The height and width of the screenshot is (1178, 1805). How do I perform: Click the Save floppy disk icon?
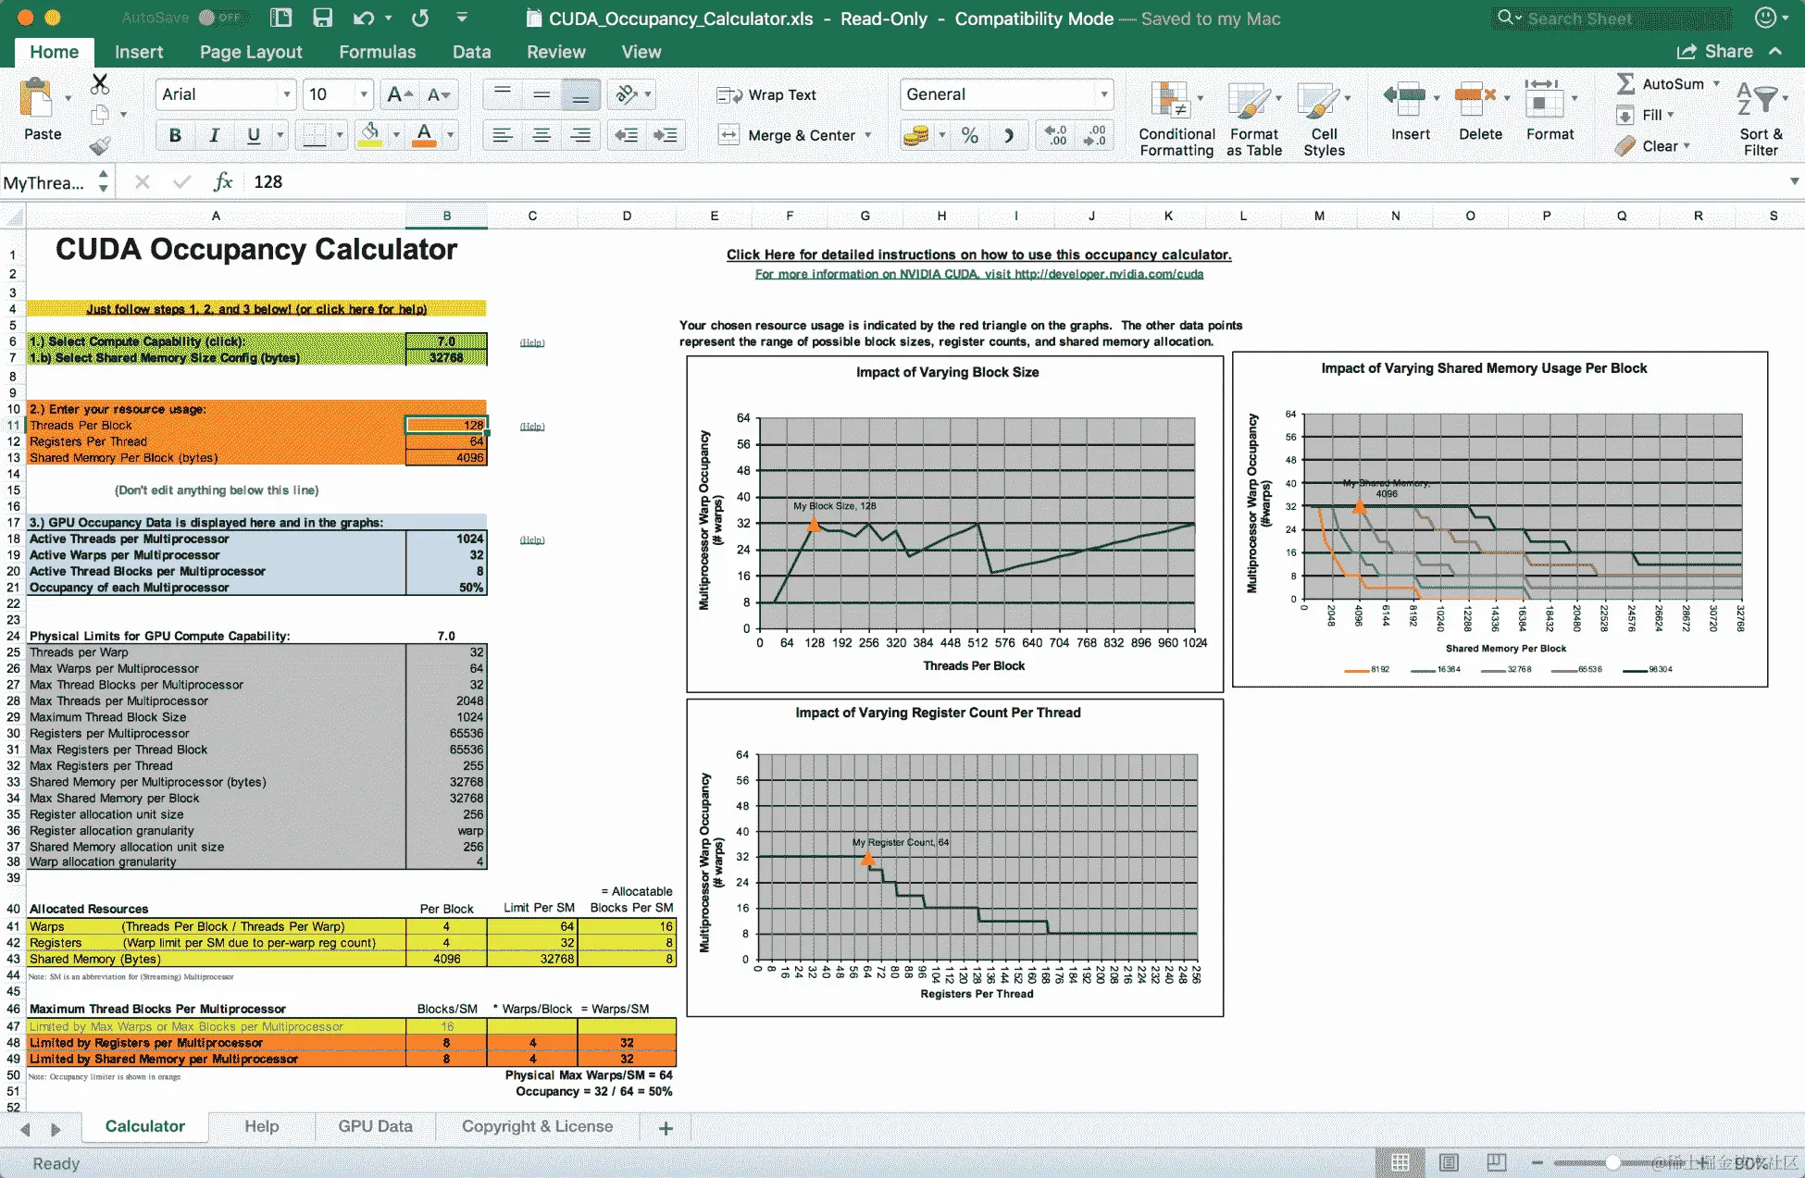pyautogui.click(x=322, y=18)
